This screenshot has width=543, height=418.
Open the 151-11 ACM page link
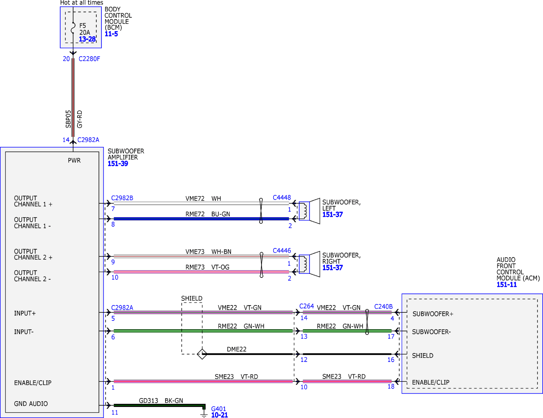point(507,285)
